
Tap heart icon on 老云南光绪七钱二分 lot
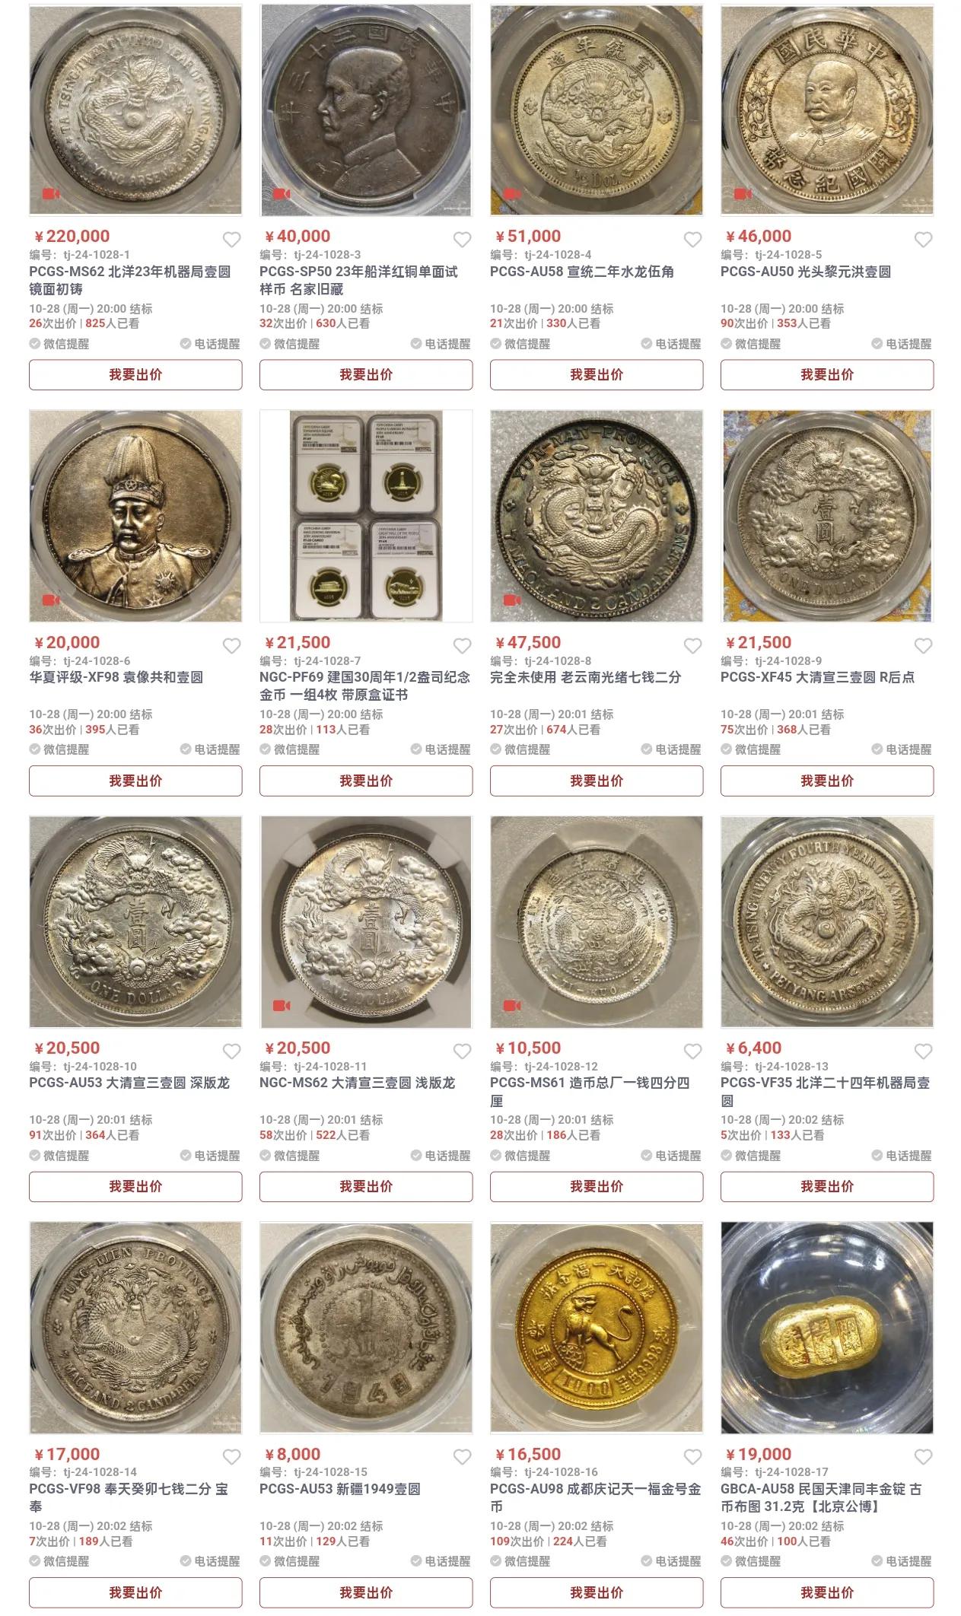pos(692,646)
